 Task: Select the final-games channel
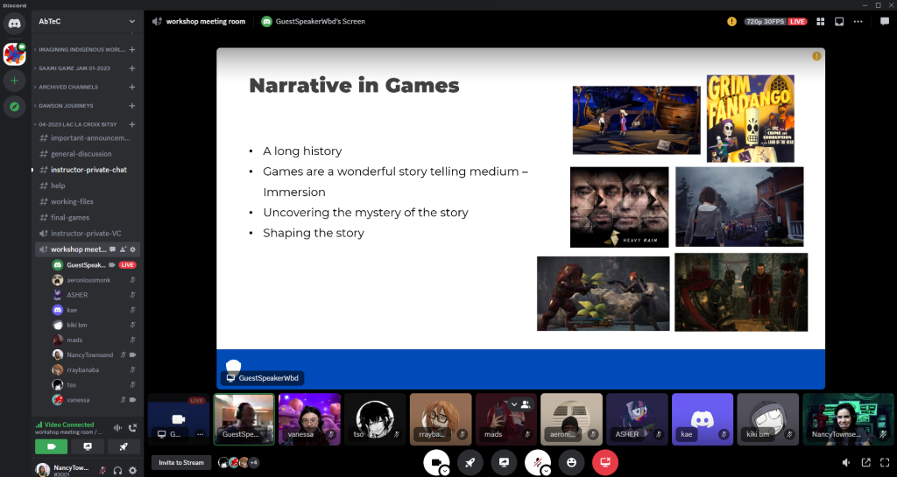click(71, 217)
